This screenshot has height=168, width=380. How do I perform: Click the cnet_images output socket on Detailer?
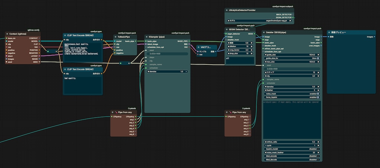(x=321, y=46)
